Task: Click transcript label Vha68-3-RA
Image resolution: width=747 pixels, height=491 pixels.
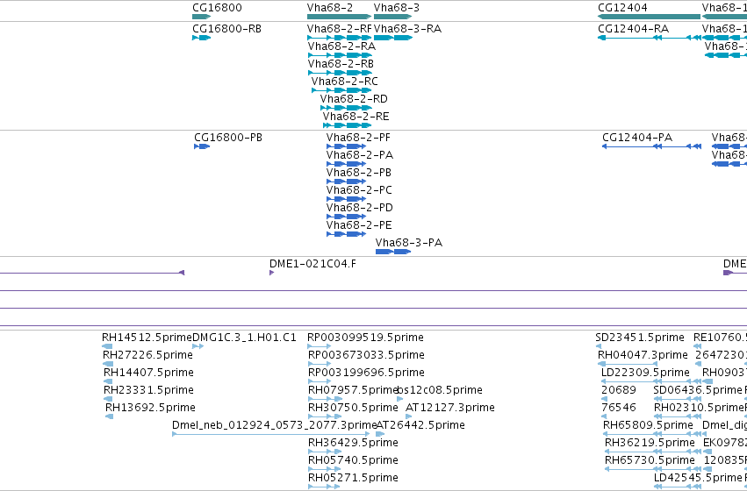Action: tap(407, 29)
